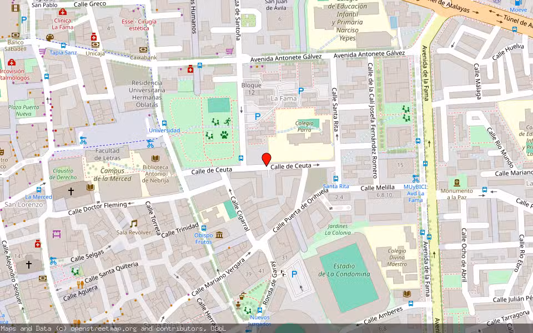Click the La Merced church cross icon
Screen dimensions: 533x333
pyautogui.click(x=71, y=191)
